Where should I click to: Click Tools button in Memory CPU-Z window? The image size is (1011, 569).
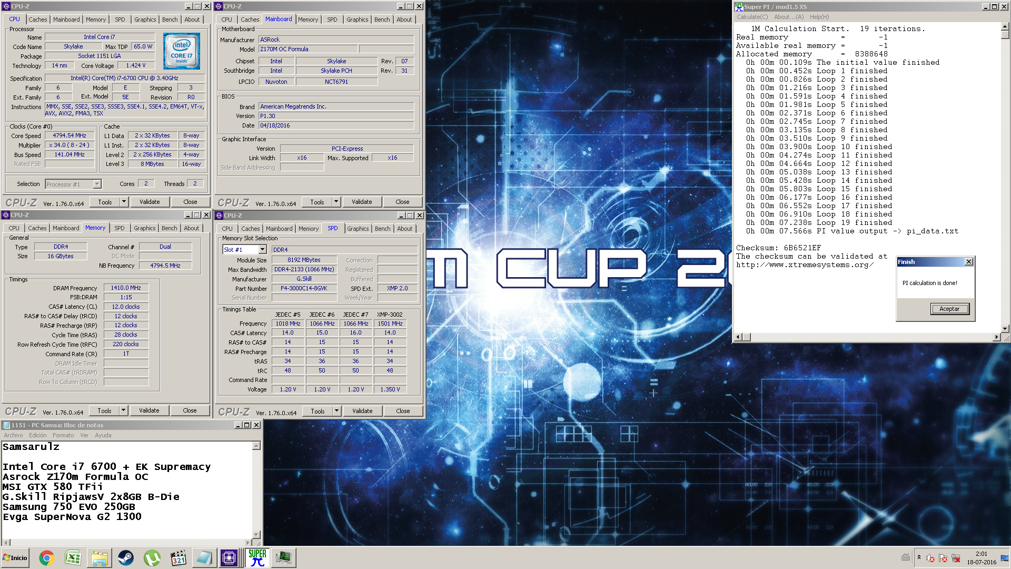pos(104,410)
